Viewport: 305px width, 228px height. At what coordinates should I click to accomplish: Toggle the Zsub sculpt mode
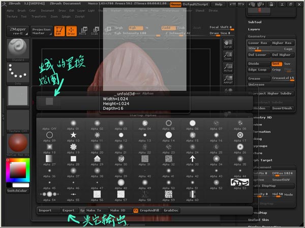(180, 28)
